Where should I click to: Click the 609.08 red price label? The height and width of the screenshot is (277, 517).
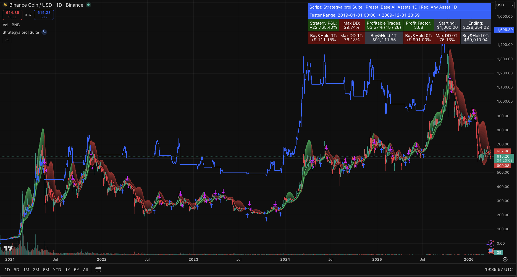click(503, 166)
